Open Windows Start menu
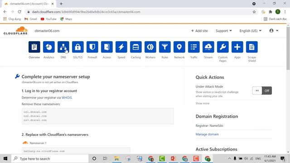290x163 pixels. (5, 158)
